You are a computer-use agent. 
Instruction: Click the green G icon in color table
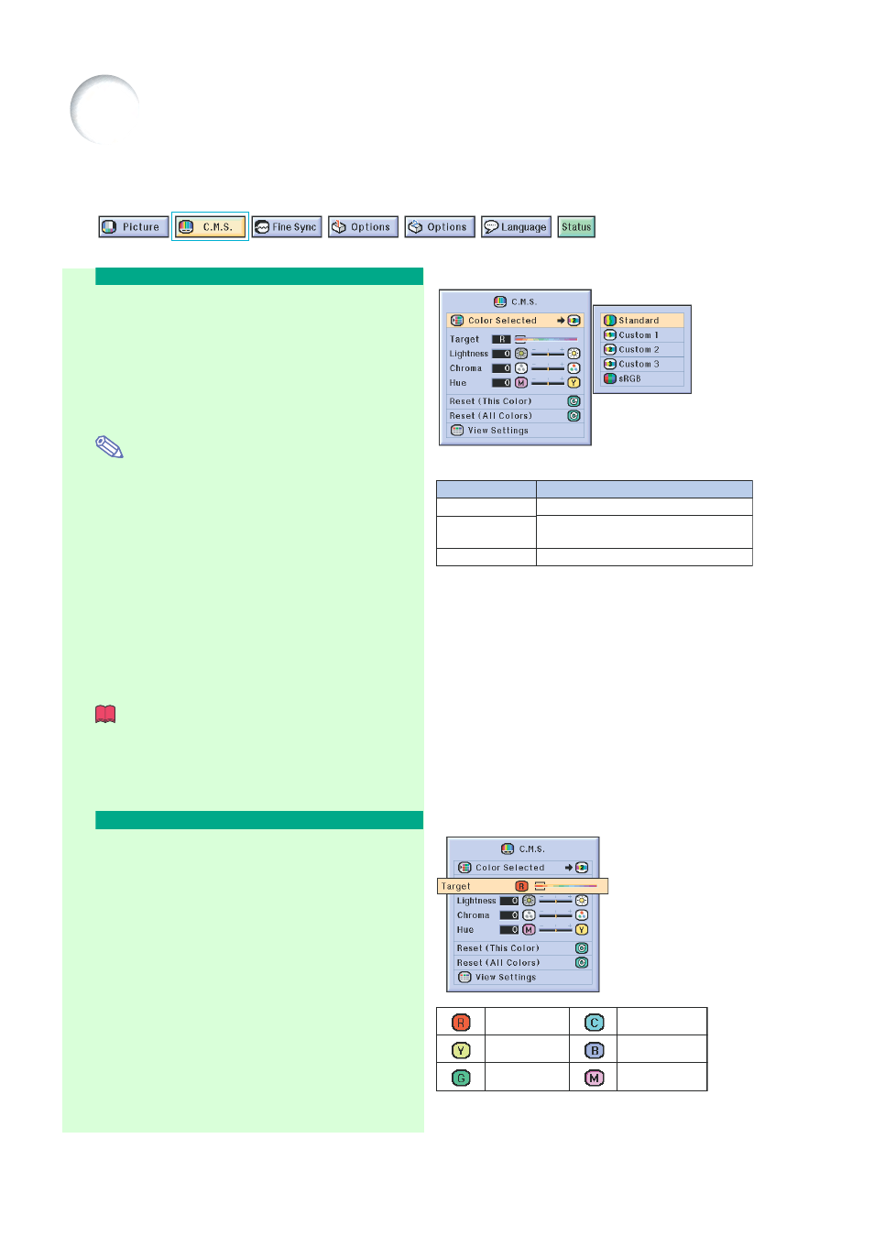point(461,1078)
